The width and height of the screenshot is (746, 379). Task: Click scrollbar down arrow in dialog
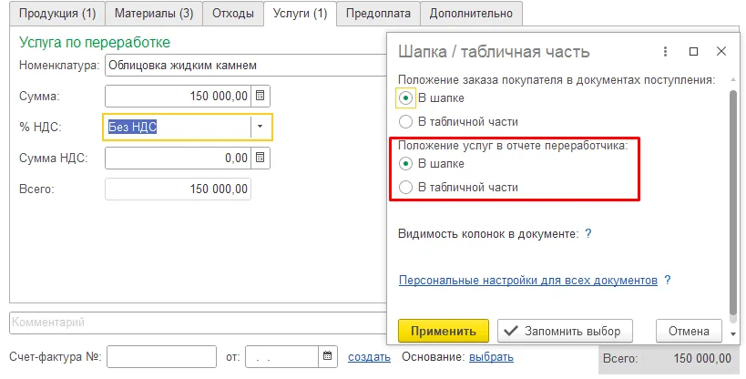tap(733, 333)
